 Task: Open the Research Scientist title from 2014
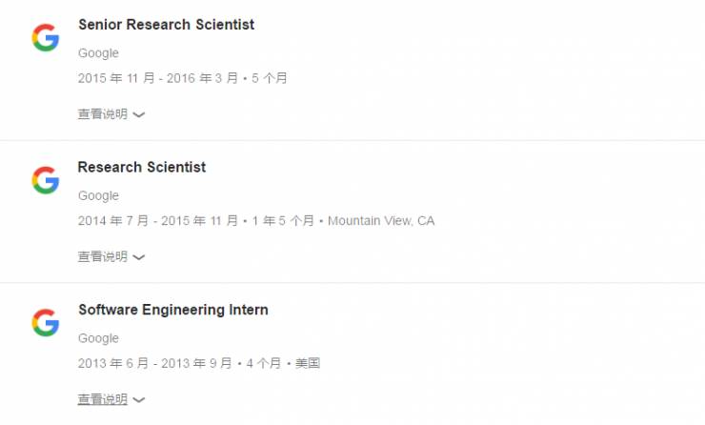coord(142,168)
